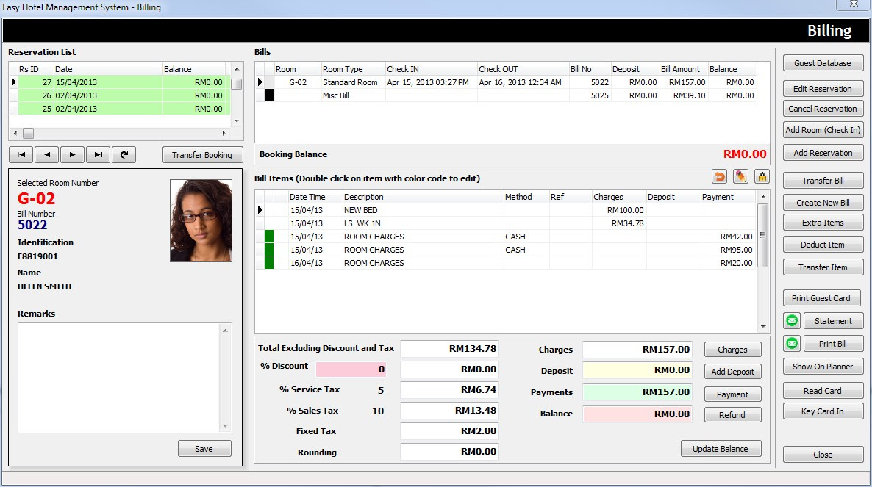The height and width of the screenshot is (487, 872).
Task: Click Print Guest Card
Action: (x=821, y=298)
